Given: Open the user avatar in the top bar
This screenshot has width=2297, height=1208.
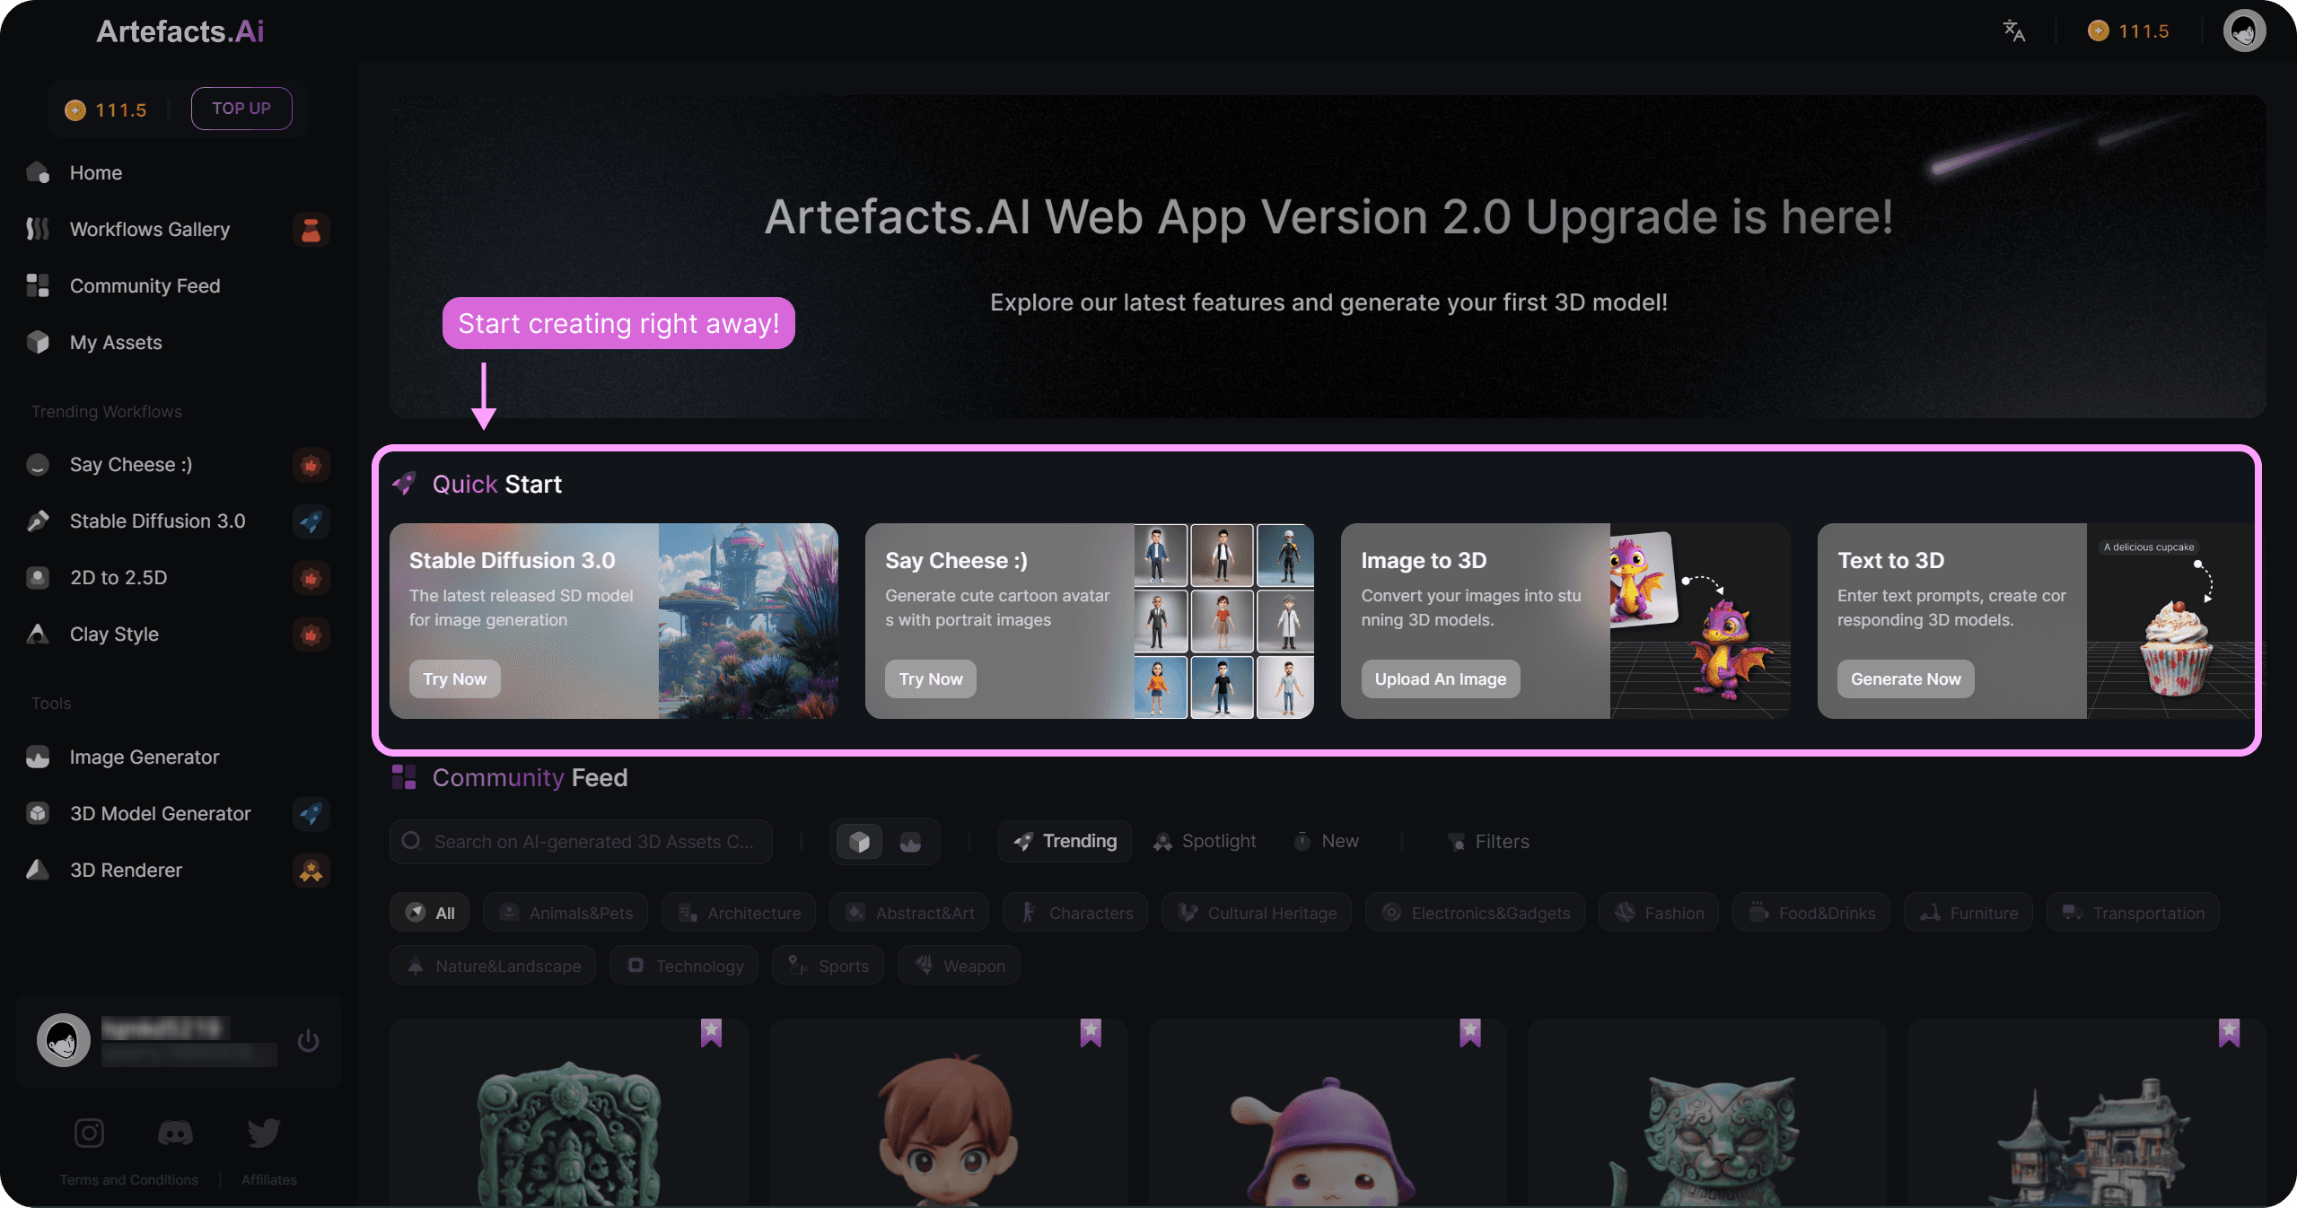Looking at the screenshot, I should [x=2244, y=31].
